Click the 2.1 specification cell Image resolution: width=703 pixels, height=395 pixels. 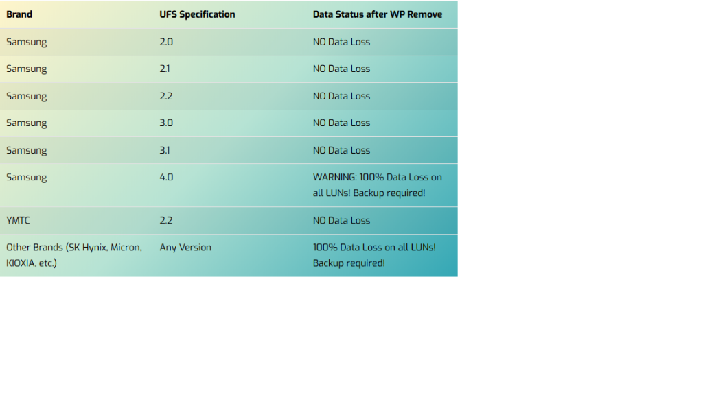165,69
